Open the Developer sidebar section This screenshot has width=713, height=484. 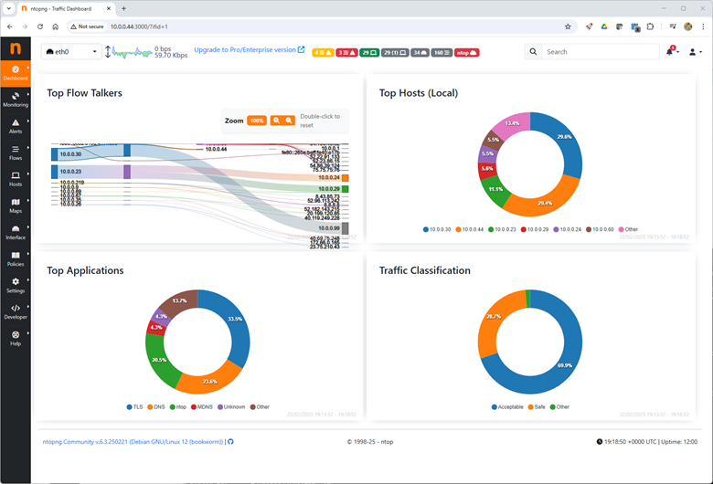(x=16, y=311)
